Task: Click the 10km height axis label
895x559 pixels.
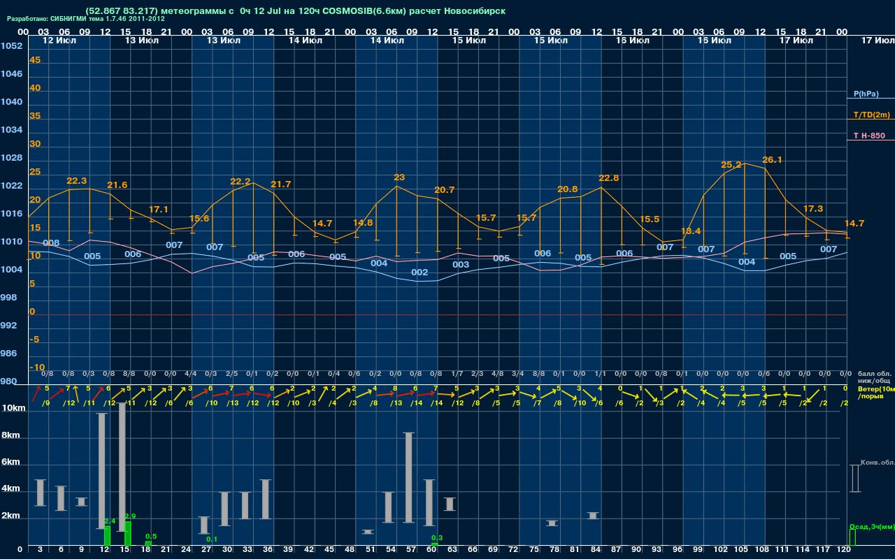Action: pos(14,407)
